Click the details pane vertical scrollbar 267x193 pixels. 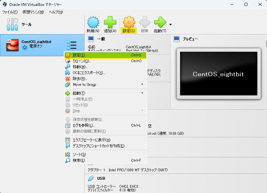(266, 44)
